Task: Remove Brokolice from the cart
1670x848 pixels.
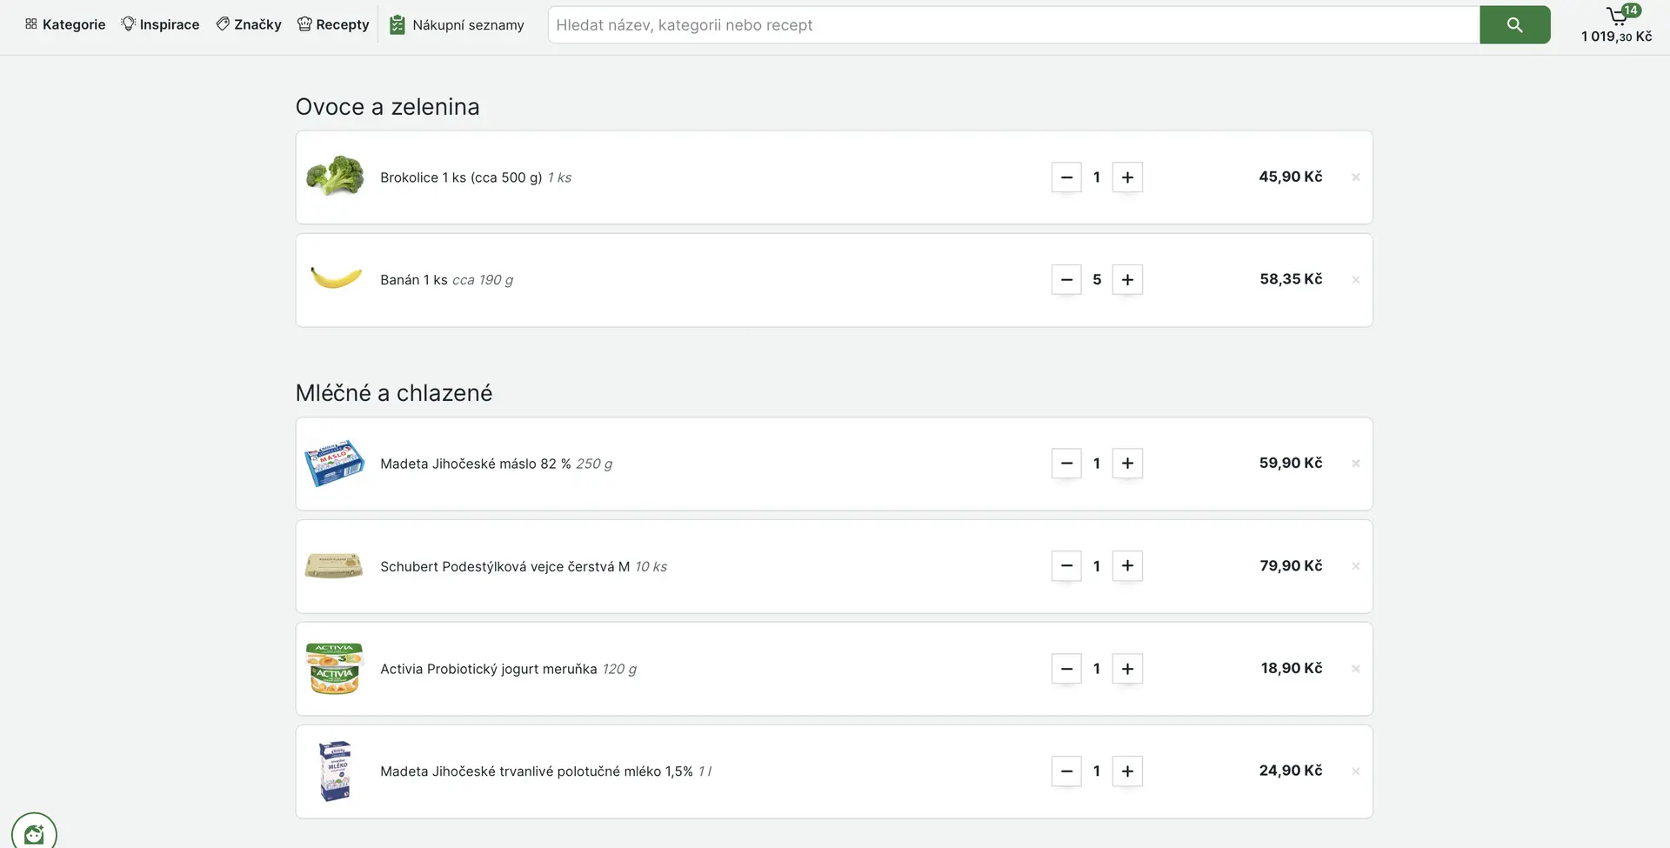Action: click(x=1355, y=177)
